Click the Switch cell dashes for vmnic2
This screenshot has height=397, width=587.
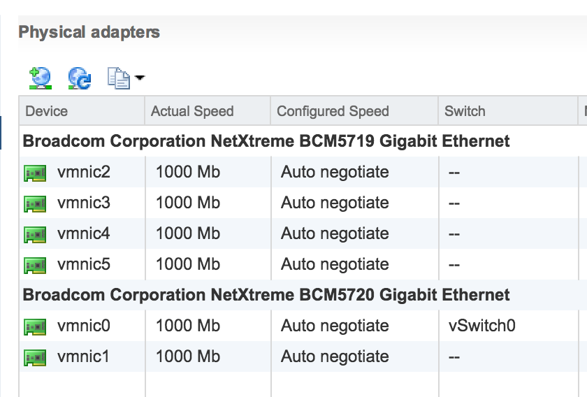(x=454, y=173)
